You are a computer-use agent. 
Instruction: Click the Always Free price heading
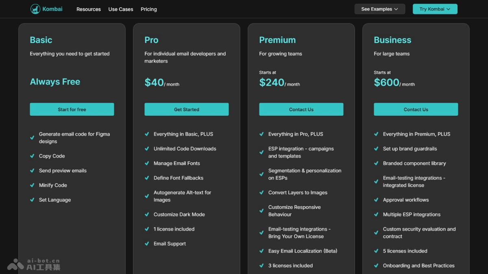tap(55, 82)
